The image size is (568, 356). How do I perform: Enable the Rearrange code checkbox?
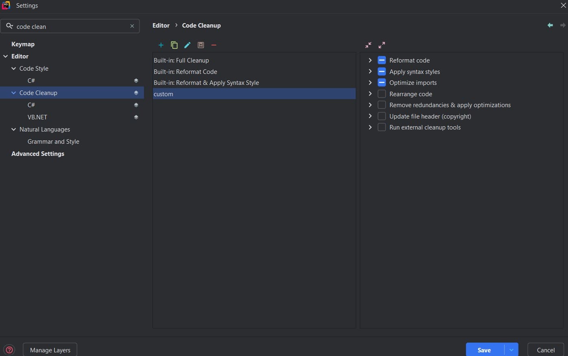pos(382,94)
